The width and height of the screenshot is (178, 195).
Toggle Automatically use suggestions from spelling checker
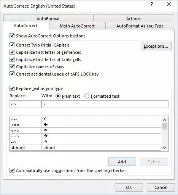(x=12, y=171)
